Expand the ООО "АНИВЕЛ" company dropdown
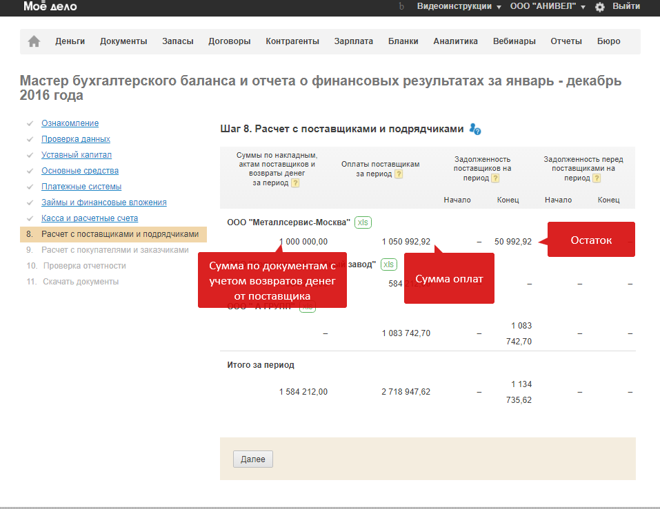Viewport: 660px width, 509px height. tap(548, 6)
